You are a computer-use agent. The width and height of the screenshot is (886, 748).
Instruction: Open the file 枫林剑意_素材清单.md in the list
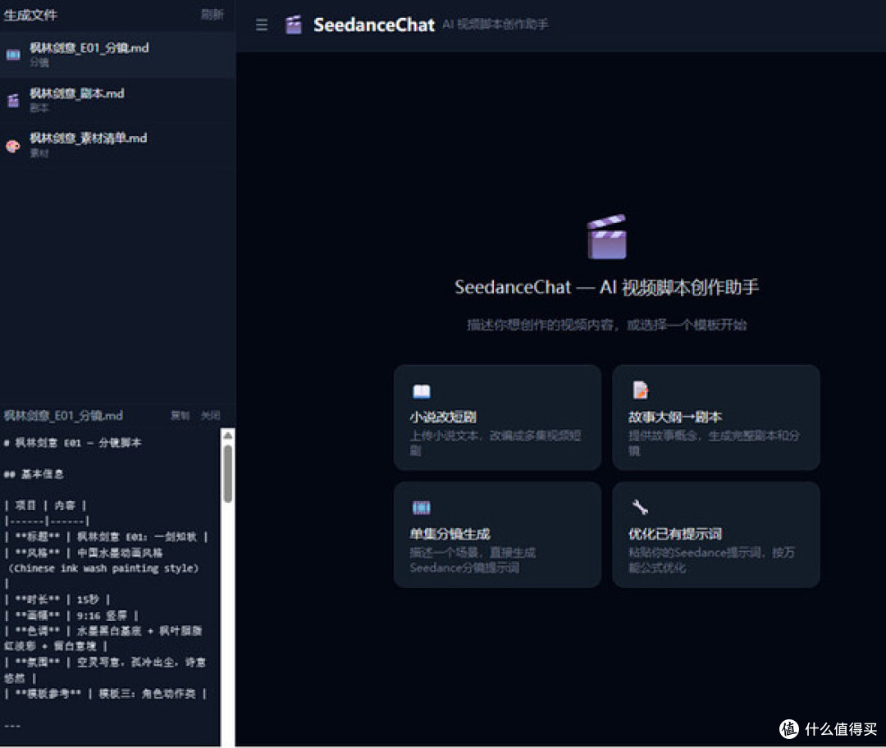pyautogui.click(x=117, y=145)
